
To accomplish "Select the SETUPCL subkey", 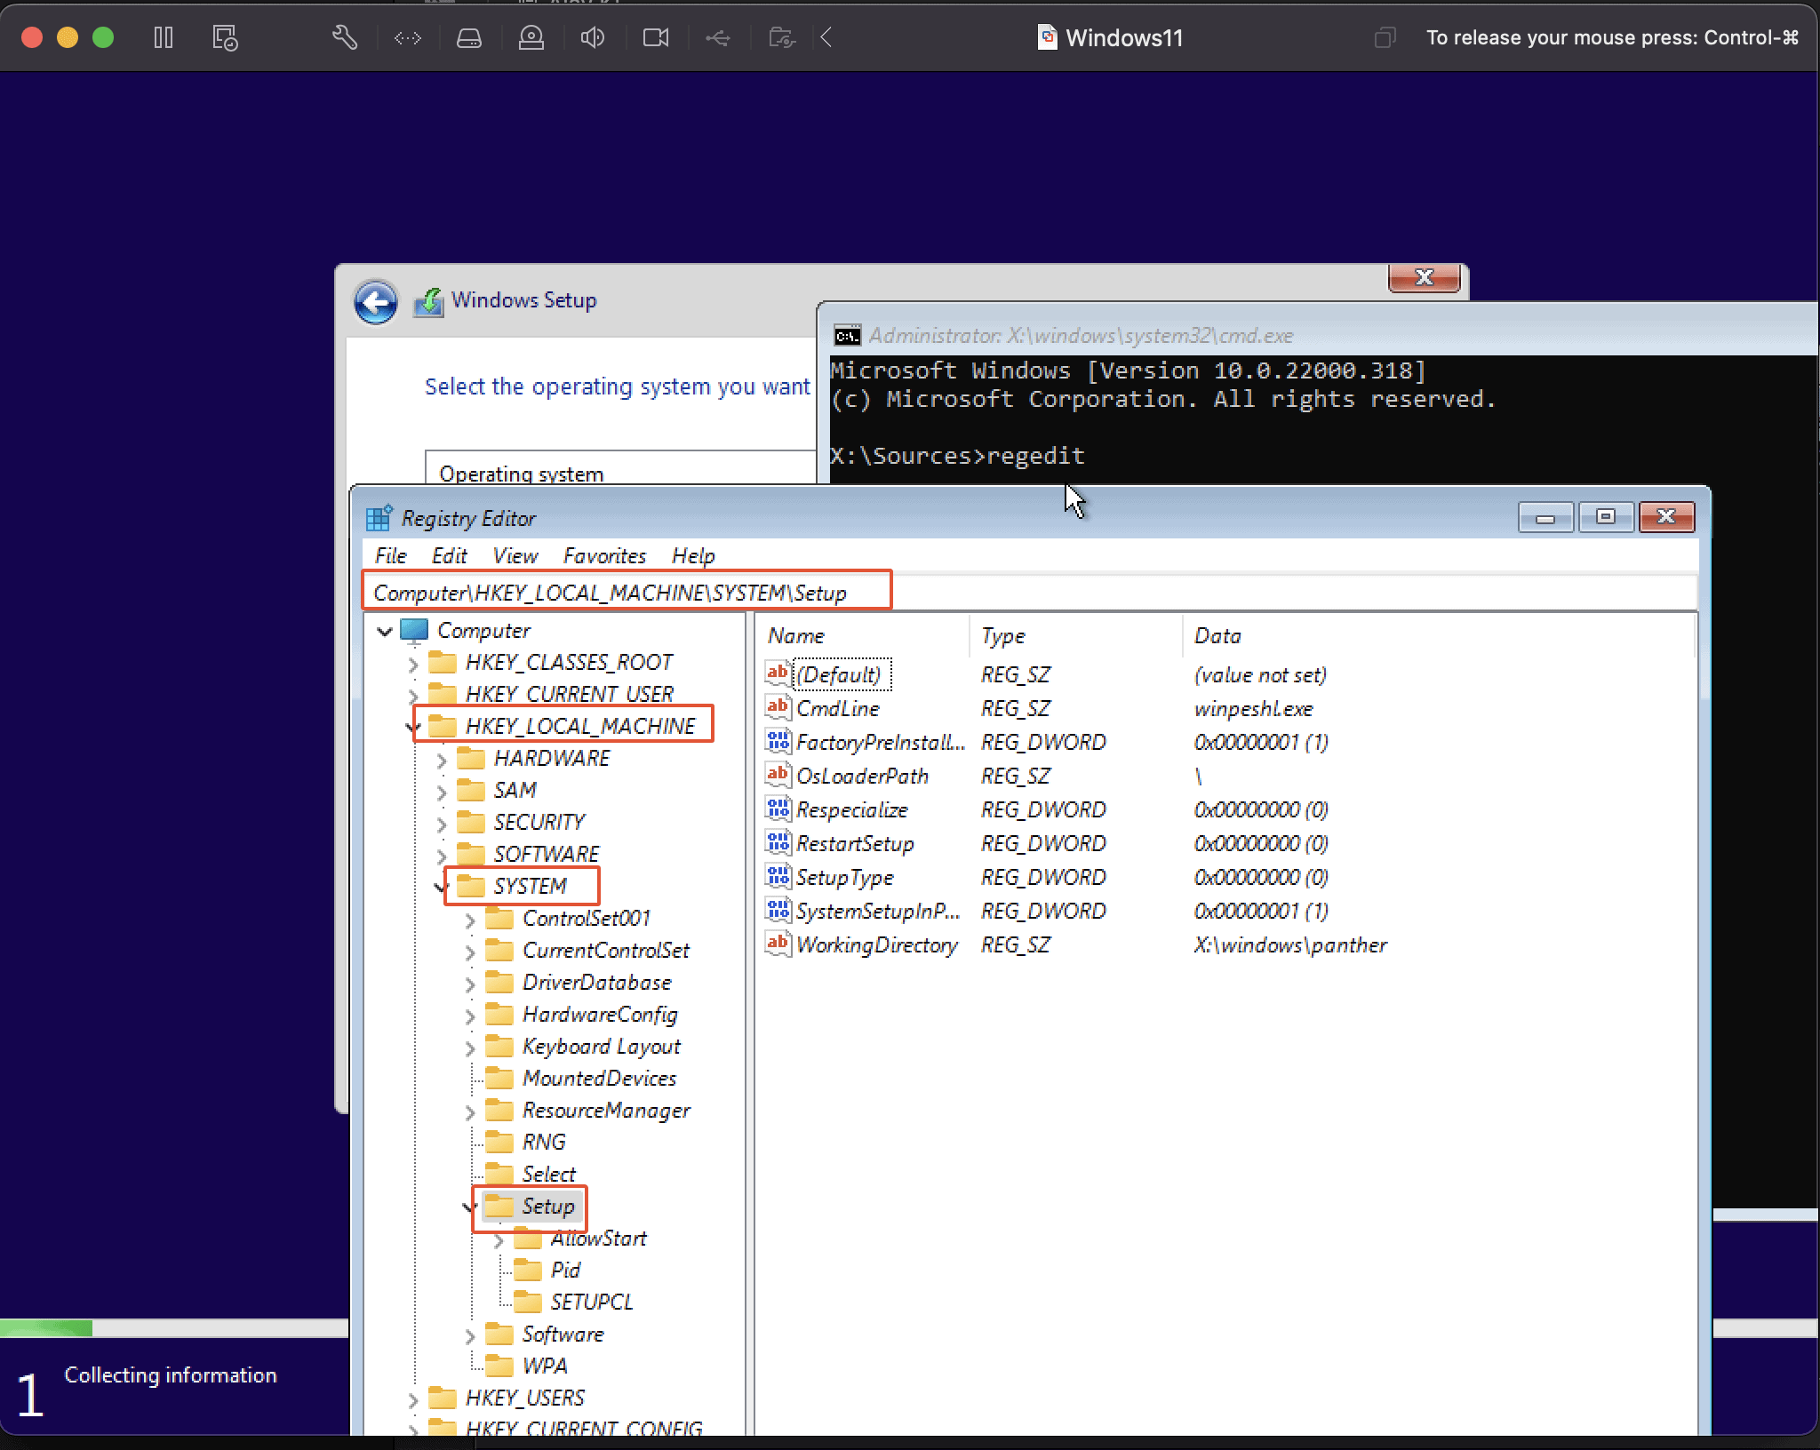I will [x=592, y=1303].
